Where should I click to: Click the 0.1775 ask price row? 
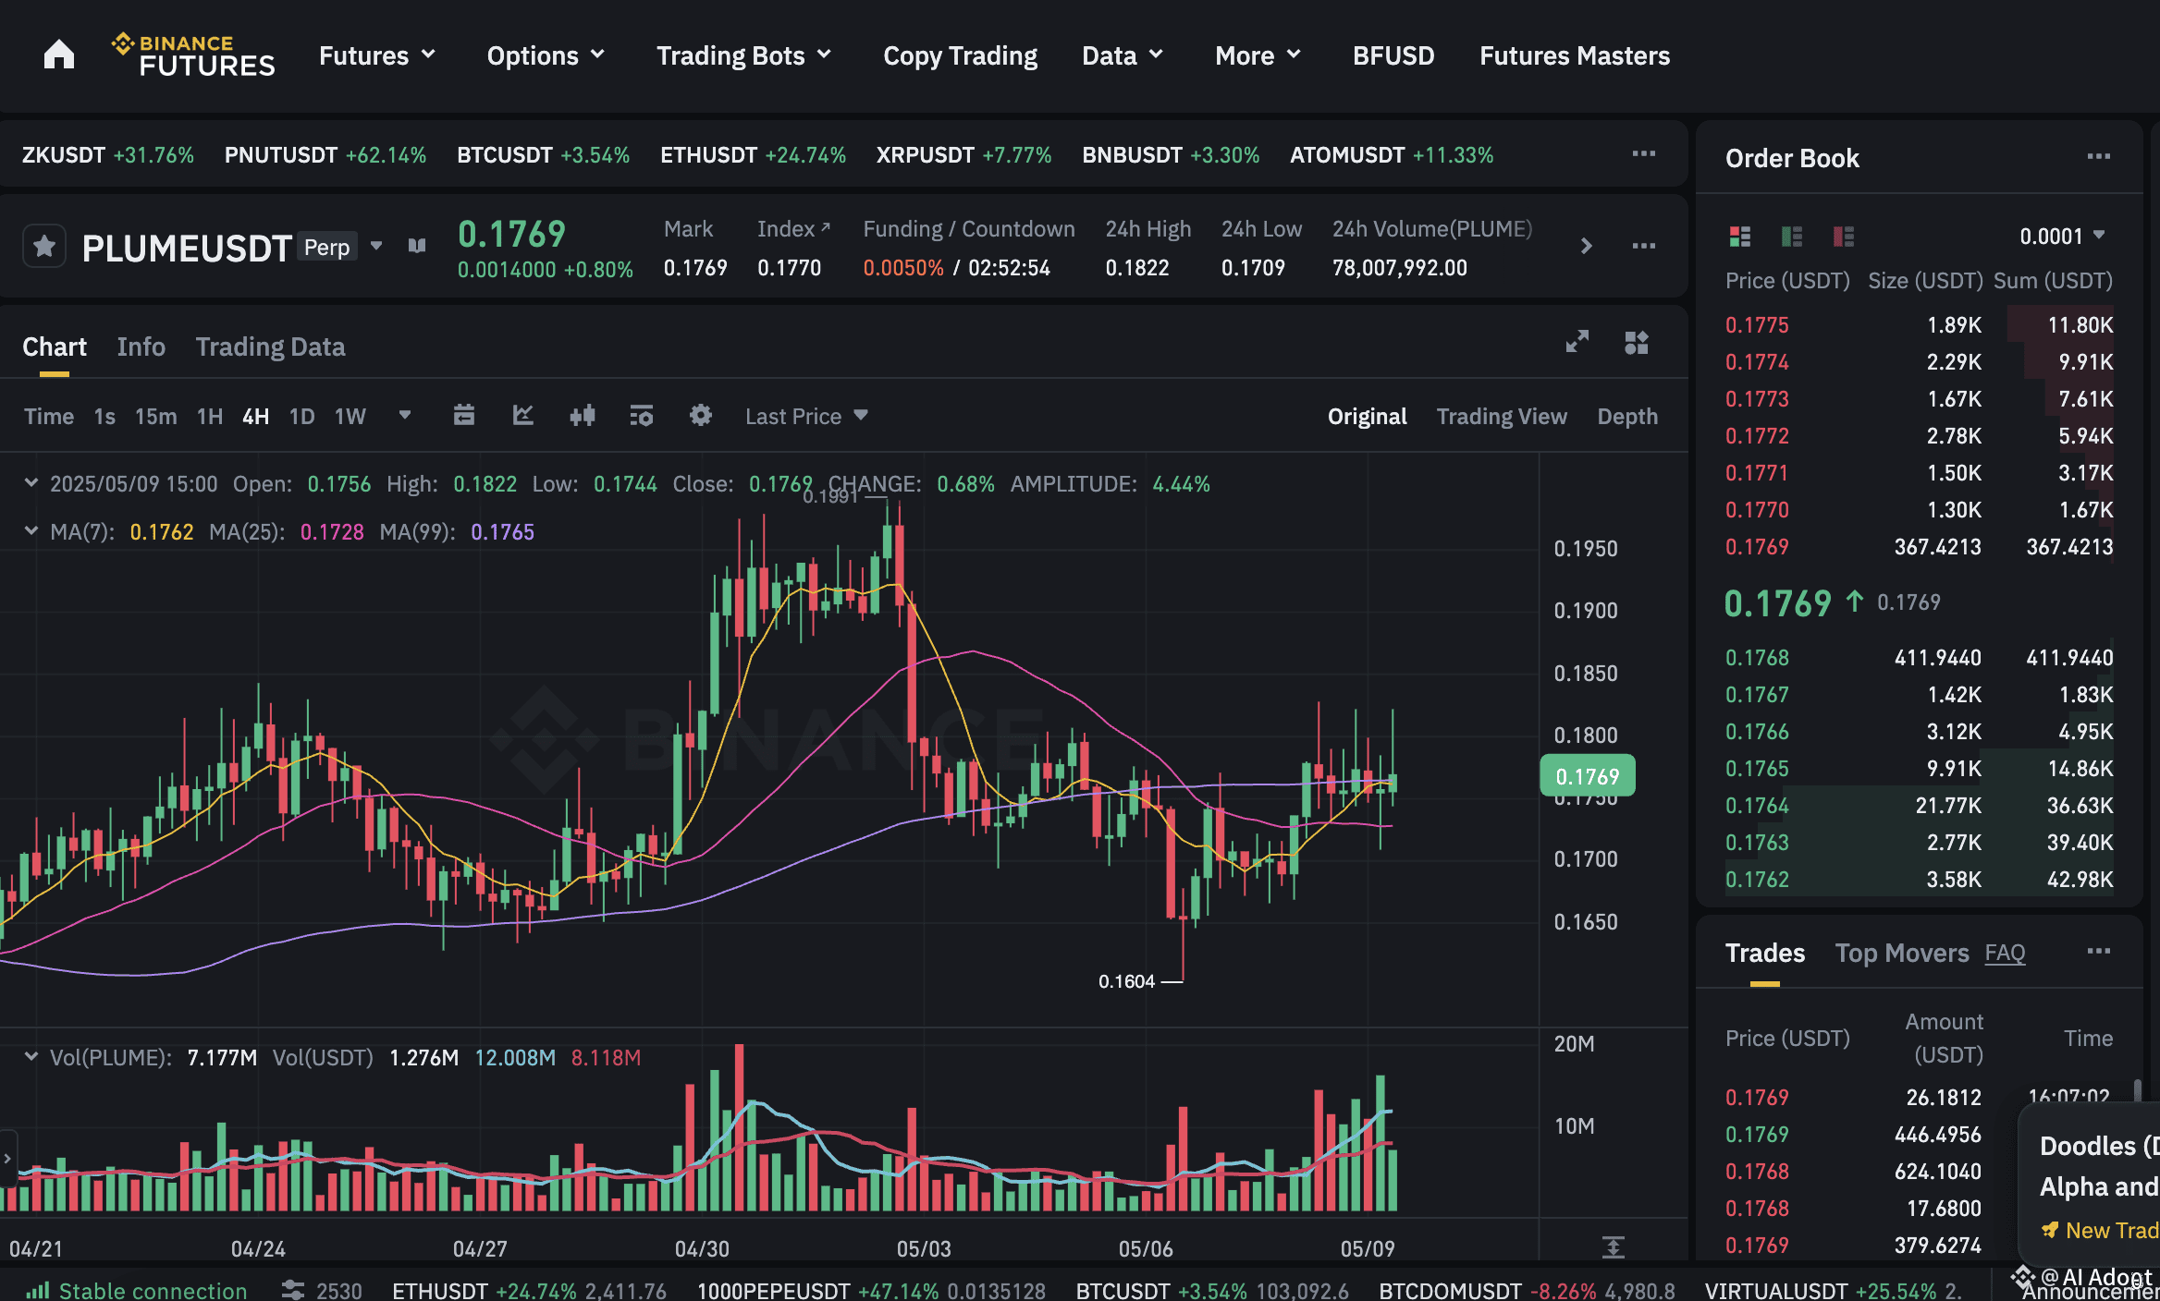tap(1919, 324)
